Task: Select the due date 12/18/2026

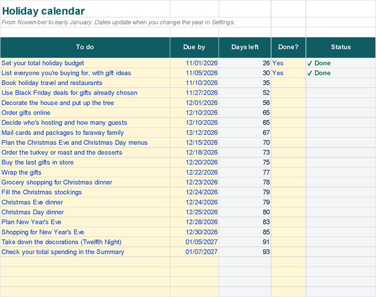Action: tap(195, 152)
